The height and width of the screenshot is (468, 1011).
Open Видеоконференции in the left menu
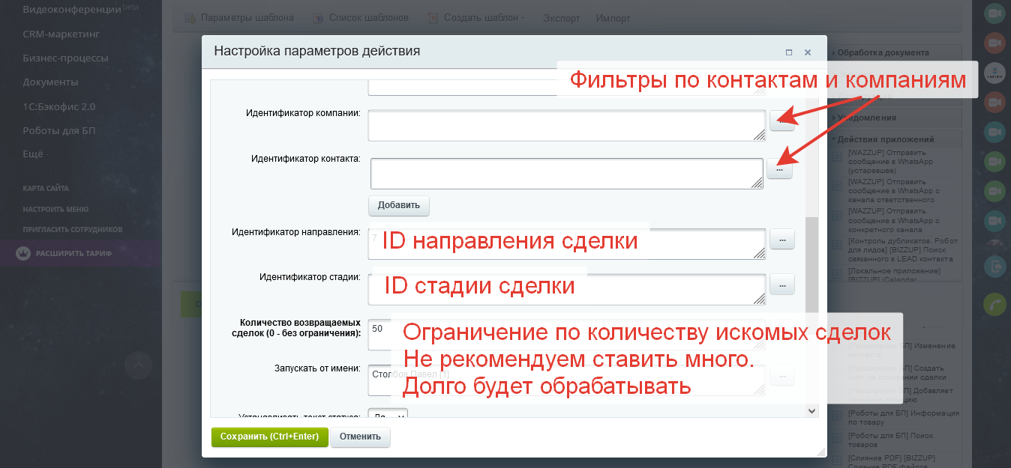(73, 10)
